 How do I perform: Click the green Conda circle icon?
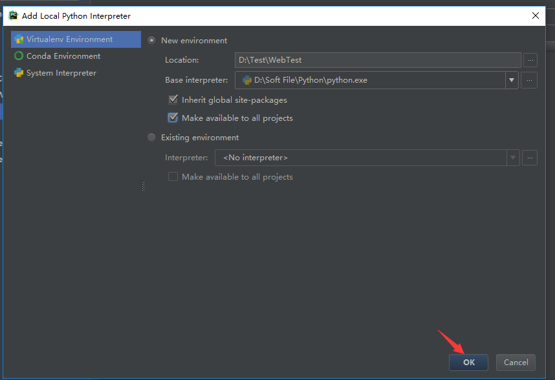pyautogui.click(x=19, y=56)
